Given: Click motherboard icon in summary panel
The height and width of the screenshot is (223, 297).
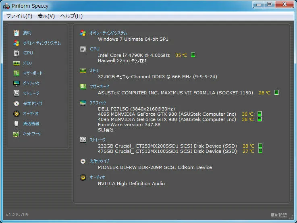Looking at the screenshot, I should [x=83, y=87].
